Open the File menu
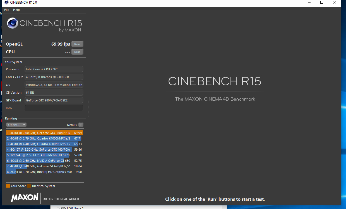Viewport: 346px width, 209px height. (7, 10)
